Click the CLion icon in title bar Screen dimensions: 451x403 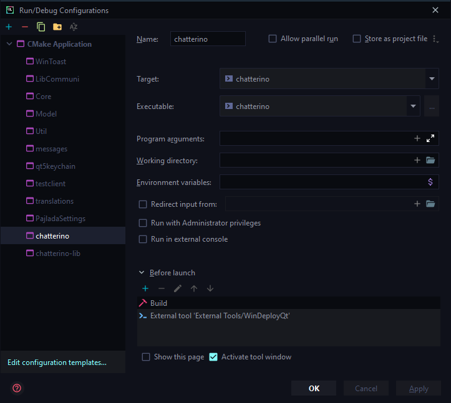pyautogui.click(x=10, y=11)
